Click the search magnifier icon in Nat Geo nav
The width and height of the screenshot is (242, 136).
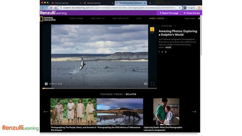pos(199,19)
